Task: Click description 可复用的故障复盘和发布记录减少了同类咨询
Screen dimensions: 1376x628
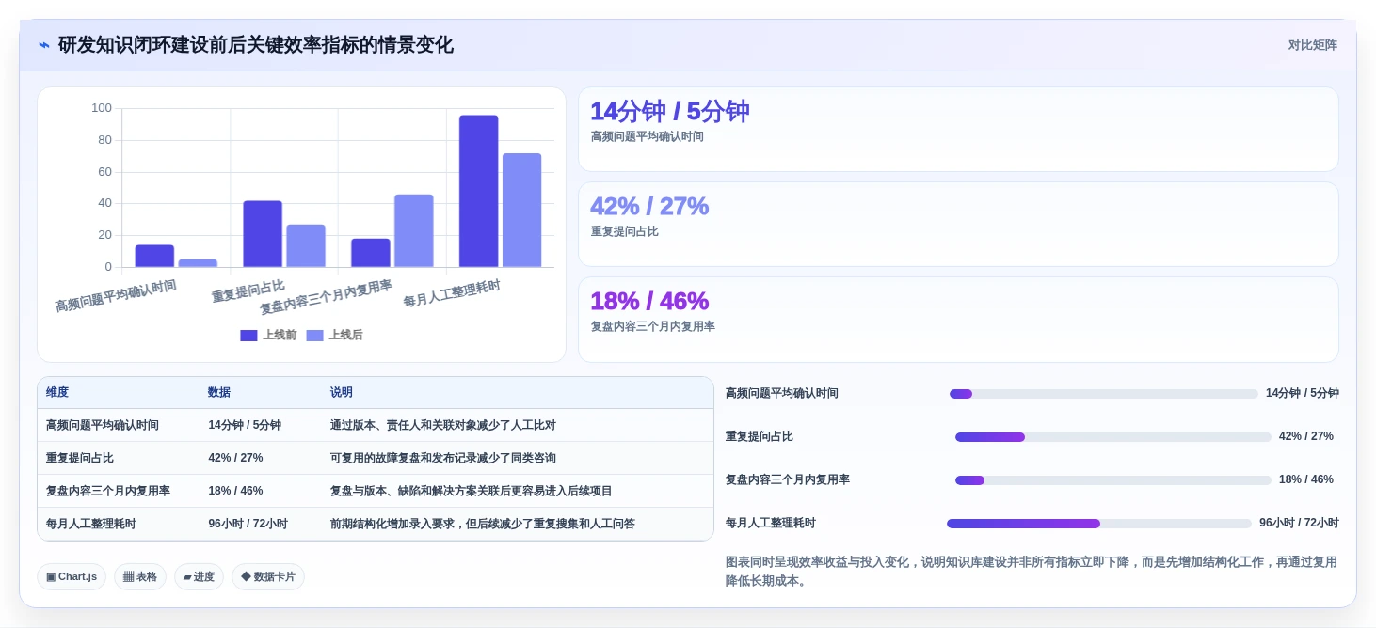Action: [x=442, y=459]
